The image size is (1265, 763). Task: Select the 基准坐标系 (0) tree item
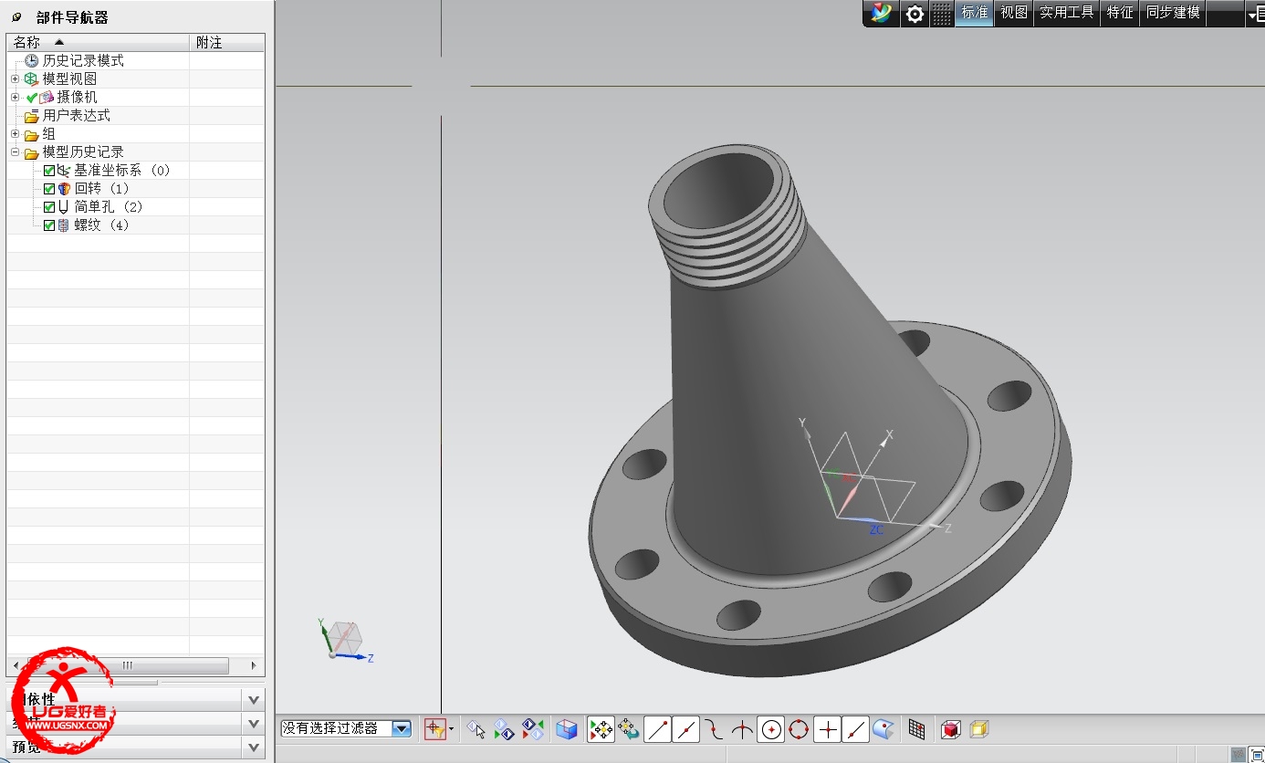[x=121, y=171]
